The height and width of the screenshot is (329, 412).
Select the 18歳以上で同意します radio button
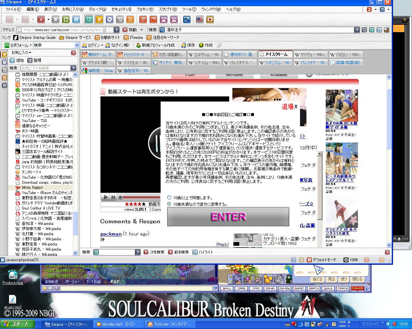(x=169, y=198)
